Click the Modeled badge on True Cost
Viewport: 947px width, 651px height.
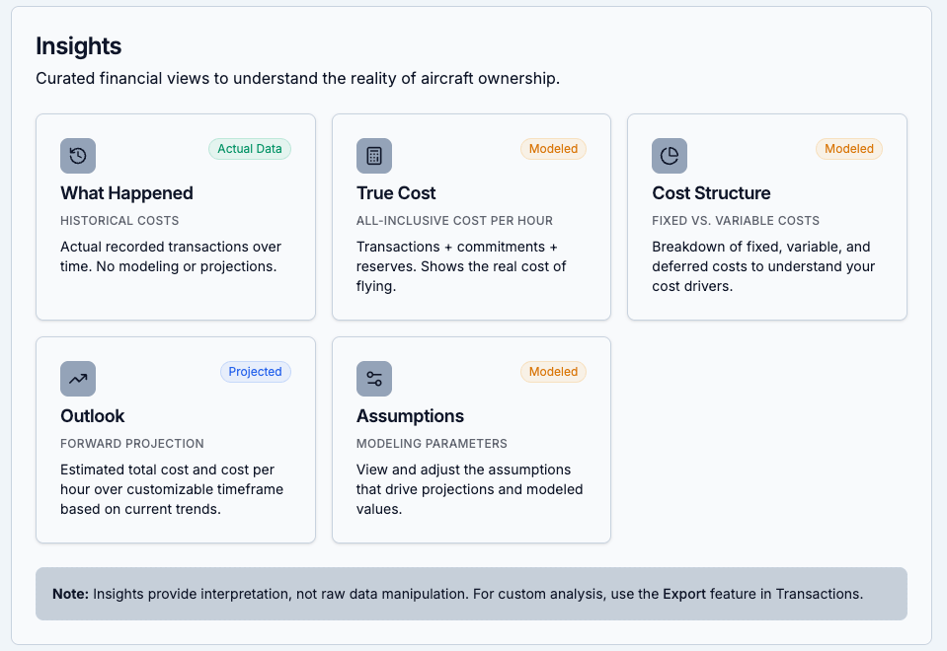[x=553, y=149]
